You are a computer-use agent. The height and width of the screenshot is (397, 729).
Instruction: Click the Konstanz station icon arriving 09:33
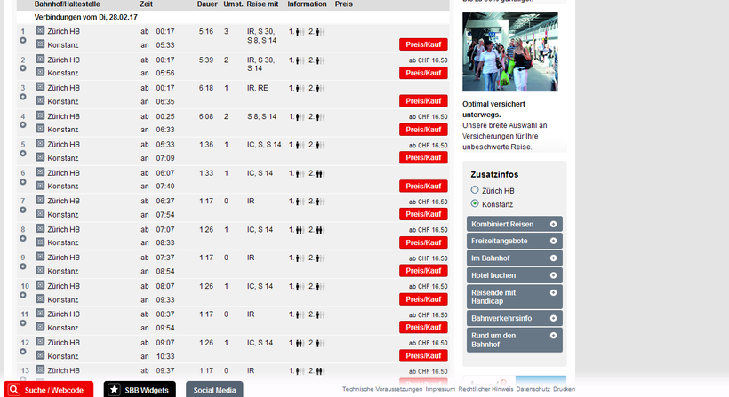(x=40, y=298)
